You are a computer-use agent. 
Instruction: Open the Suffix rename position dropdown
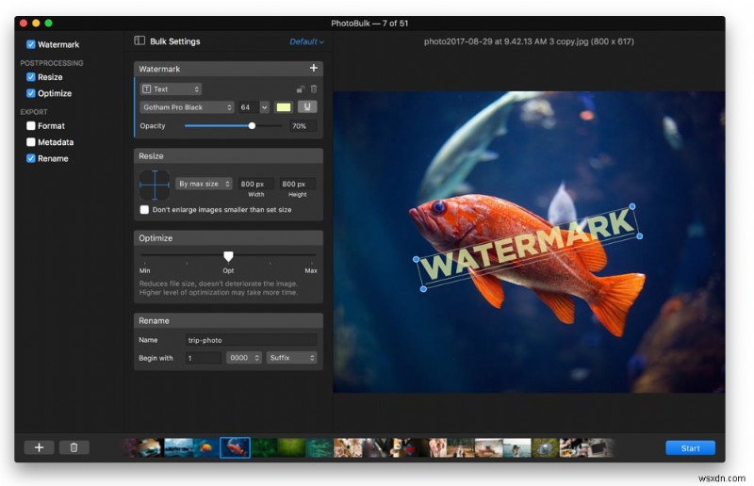pyautogui.click(x=291, y=358)
